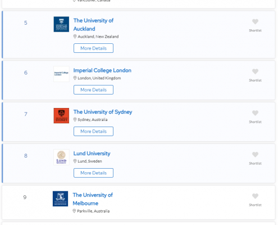Open More Details for University of Auckland
278x225 pixels.
93,48
